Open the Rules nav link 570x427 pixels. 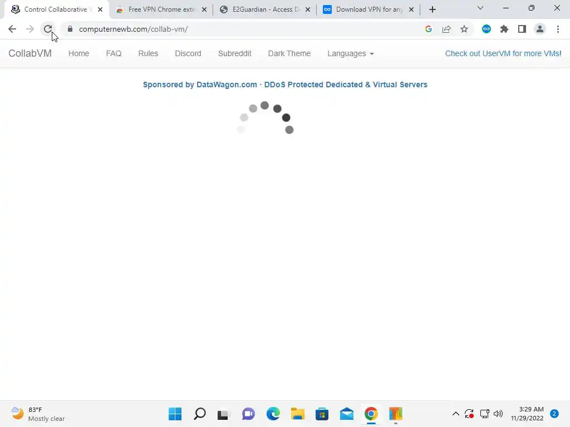point(148,53)
